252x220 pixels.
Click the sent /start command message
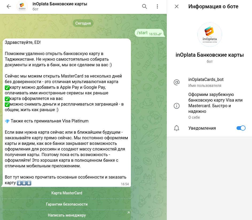142,33
